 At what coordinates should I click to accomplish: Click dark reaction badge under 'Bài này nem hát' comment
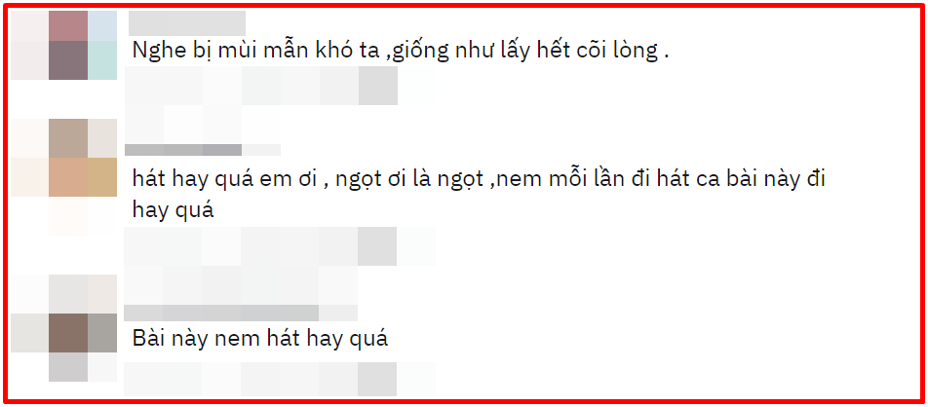click(377, 379)
